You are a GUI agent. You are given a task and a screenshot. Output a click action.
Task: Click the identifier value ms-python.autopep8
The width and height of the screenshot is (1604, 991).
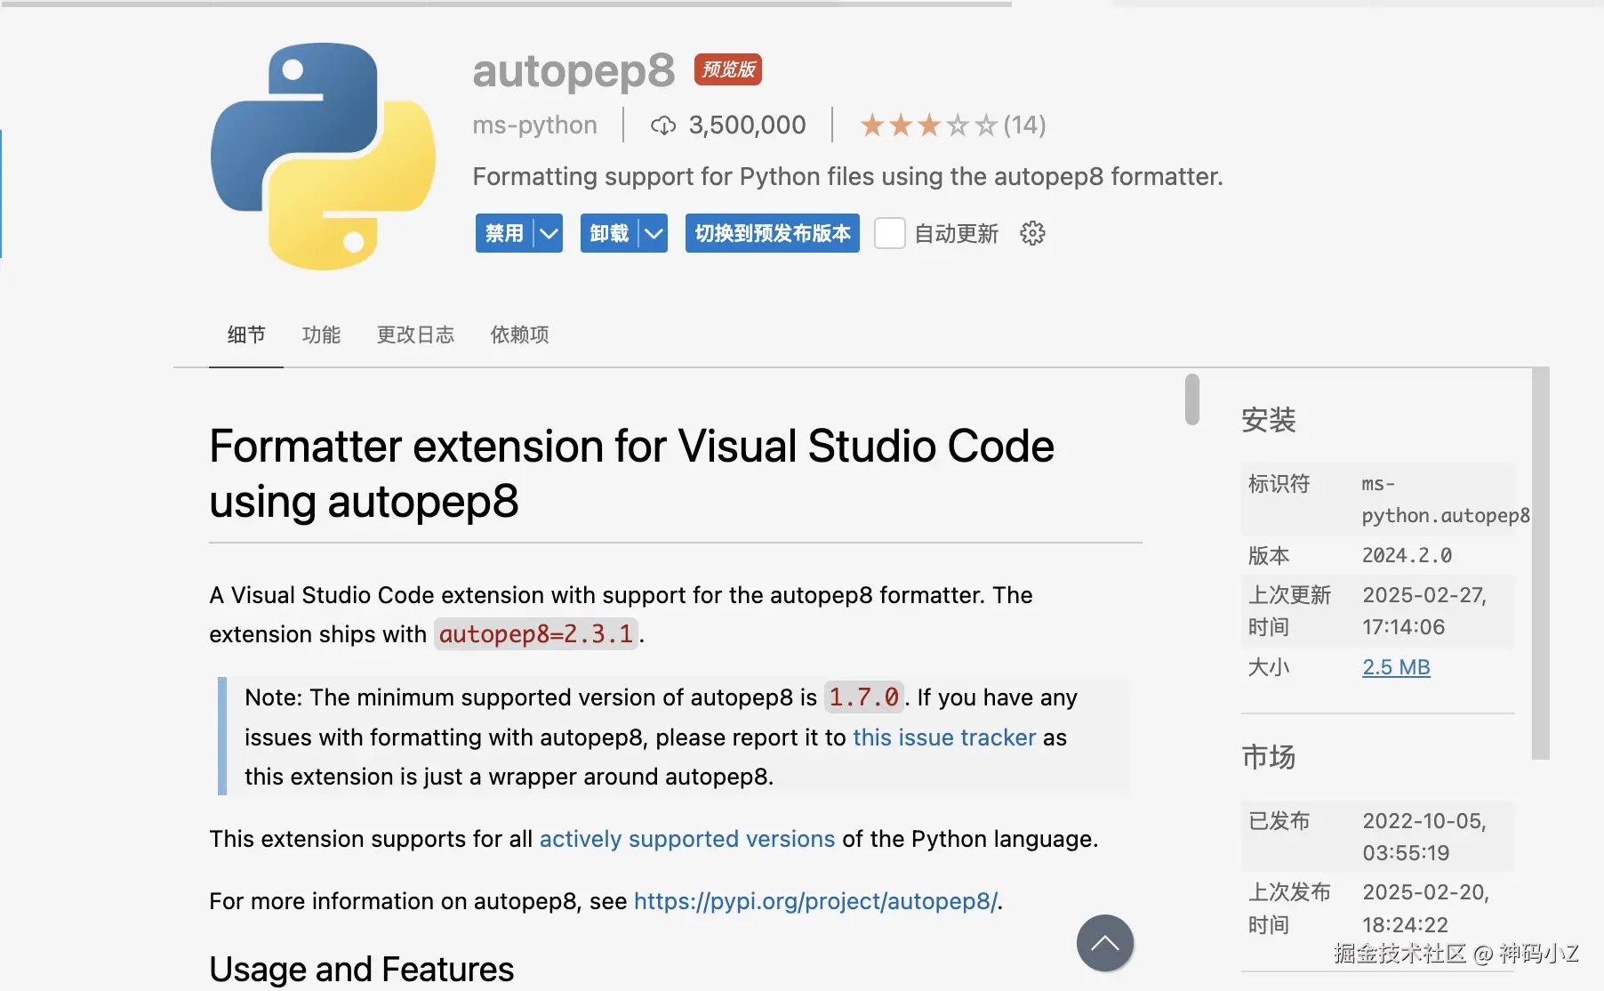(x=1446, y=500)
